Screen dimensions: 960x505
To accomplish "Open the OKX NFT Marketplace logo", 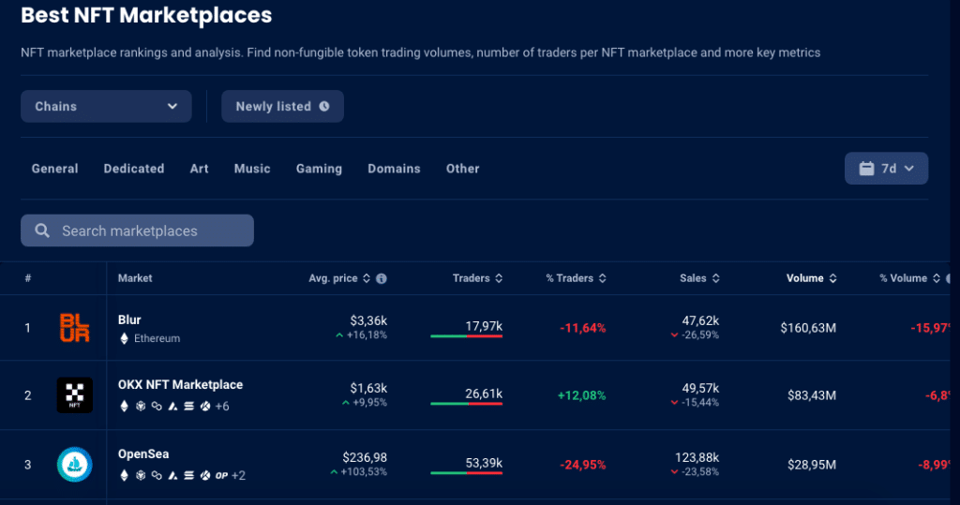I will click(x=75, y=394).
